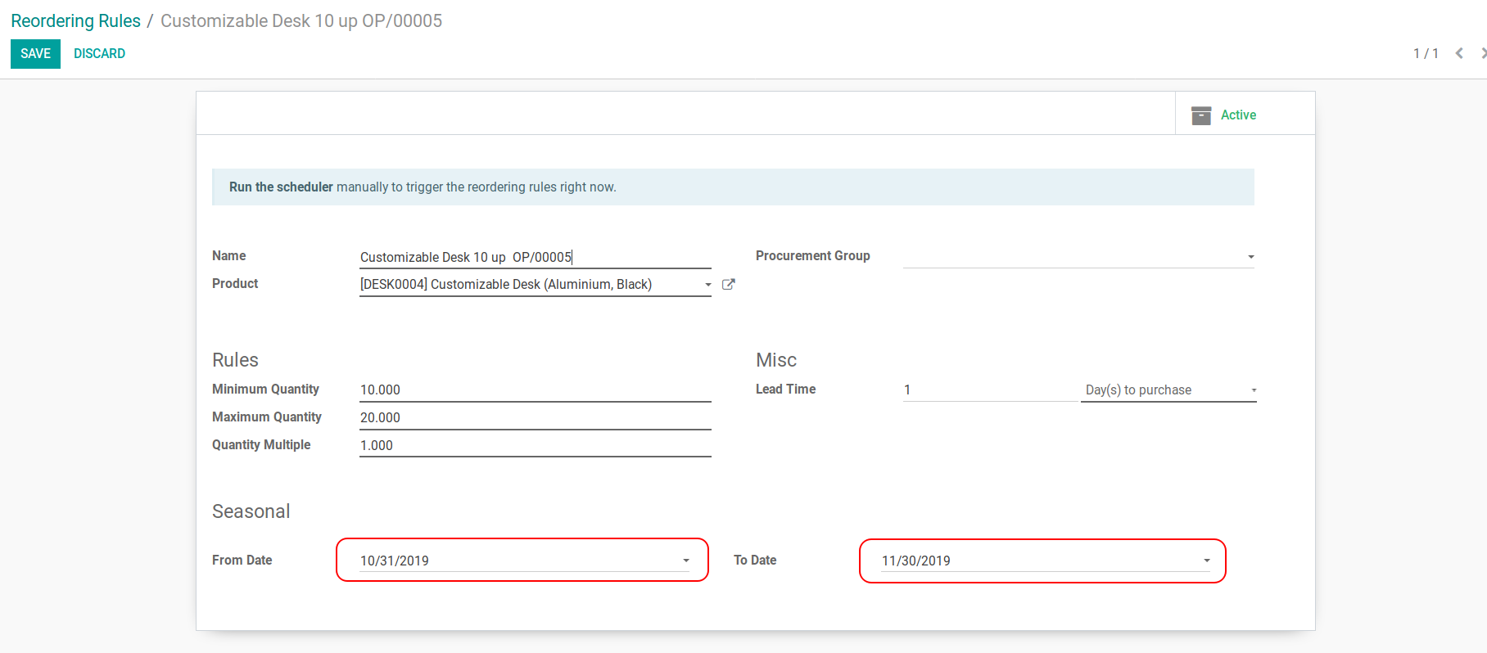1487x653 pixels.
Task: Click the Save button
Action: (x=35, y=54)
